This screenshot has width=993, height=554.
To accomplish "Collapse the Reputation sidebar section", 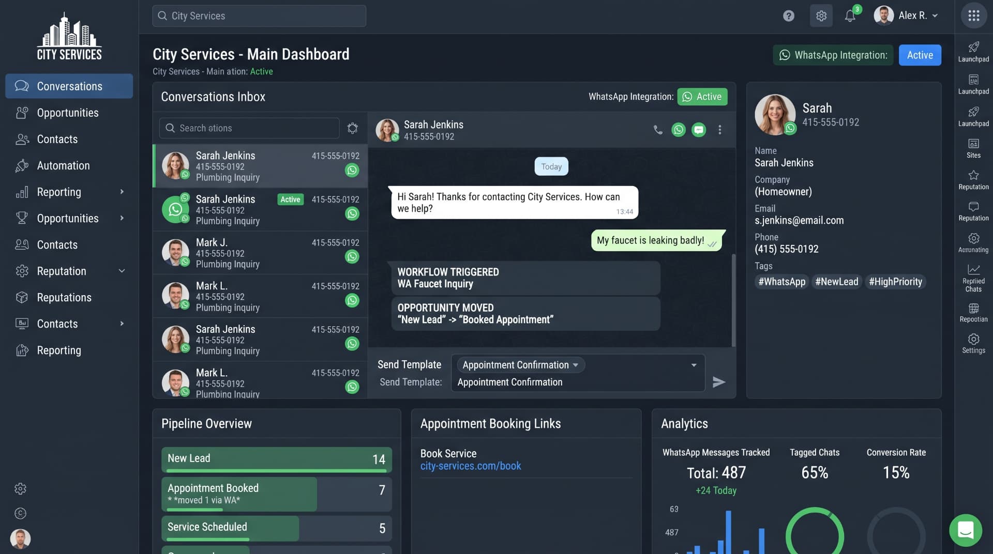I will coord(122,271).
